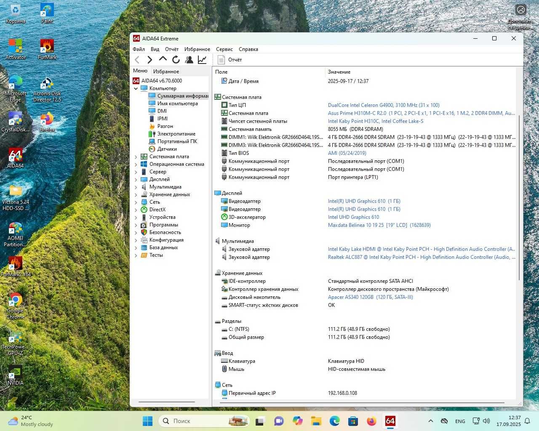Select Программы in the tree
The image size is (539, 431).
pos(159,225)
